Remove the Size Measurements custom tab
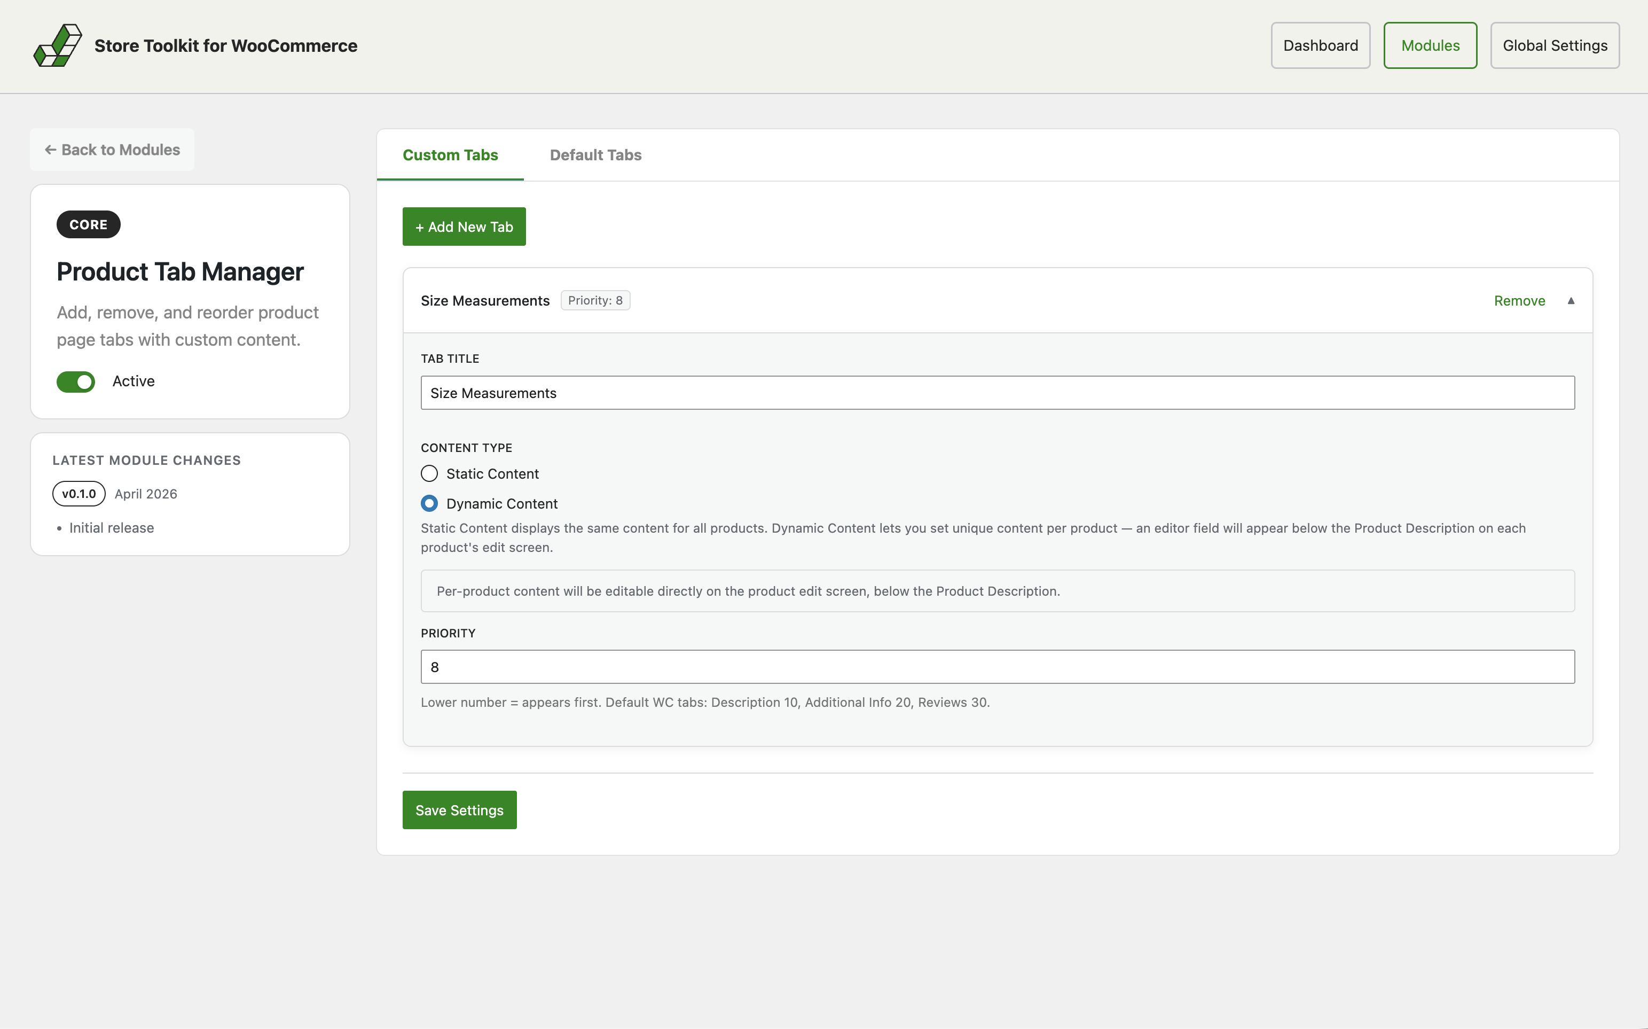The width and height of the screenshot is (1648, 1029). [x=1519, y=300]
